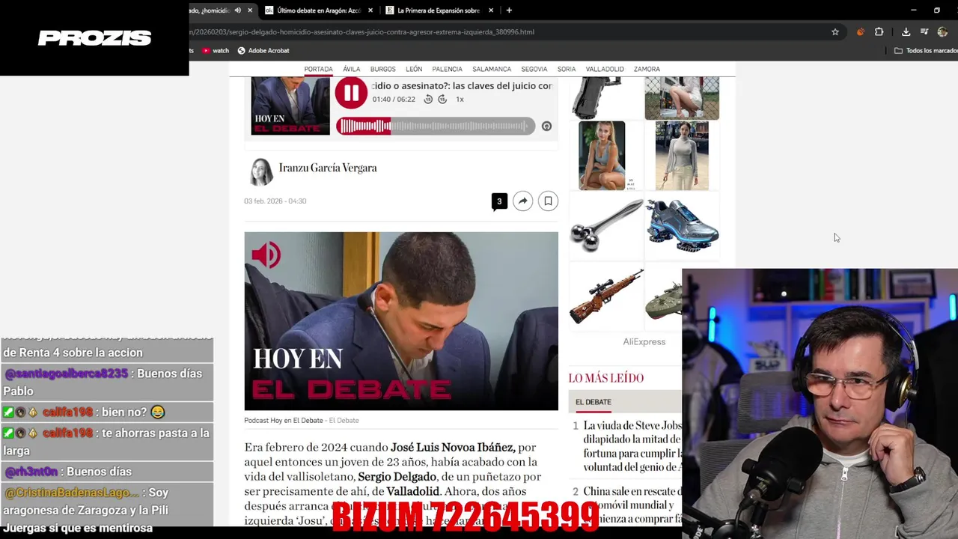Share the article with arrow icon

523,201
